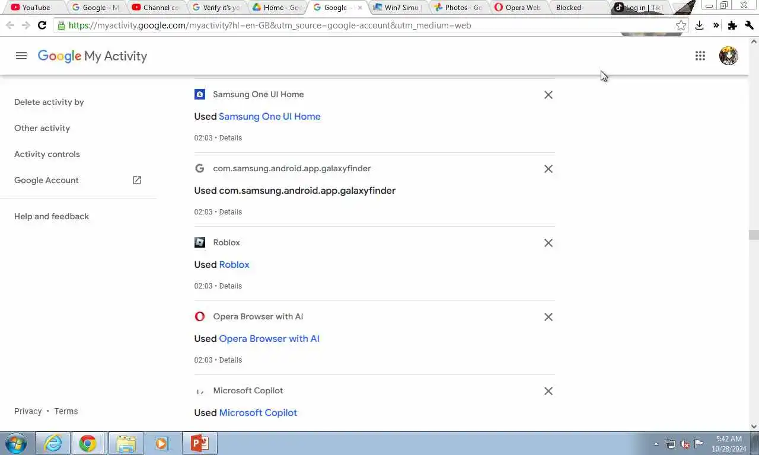
Task: Open the Privacy link
Action: pos(28,411)
